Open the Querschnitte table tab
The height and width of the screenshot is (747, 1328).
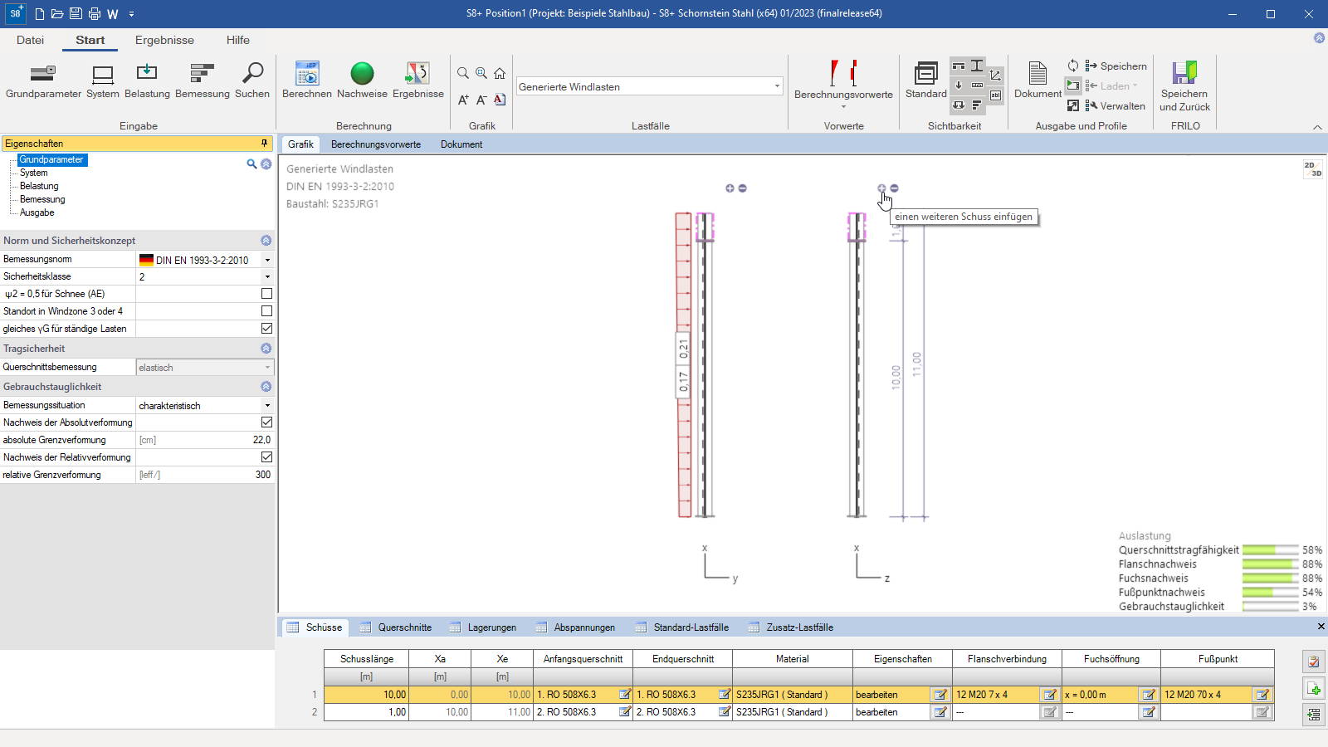(396, 627)
